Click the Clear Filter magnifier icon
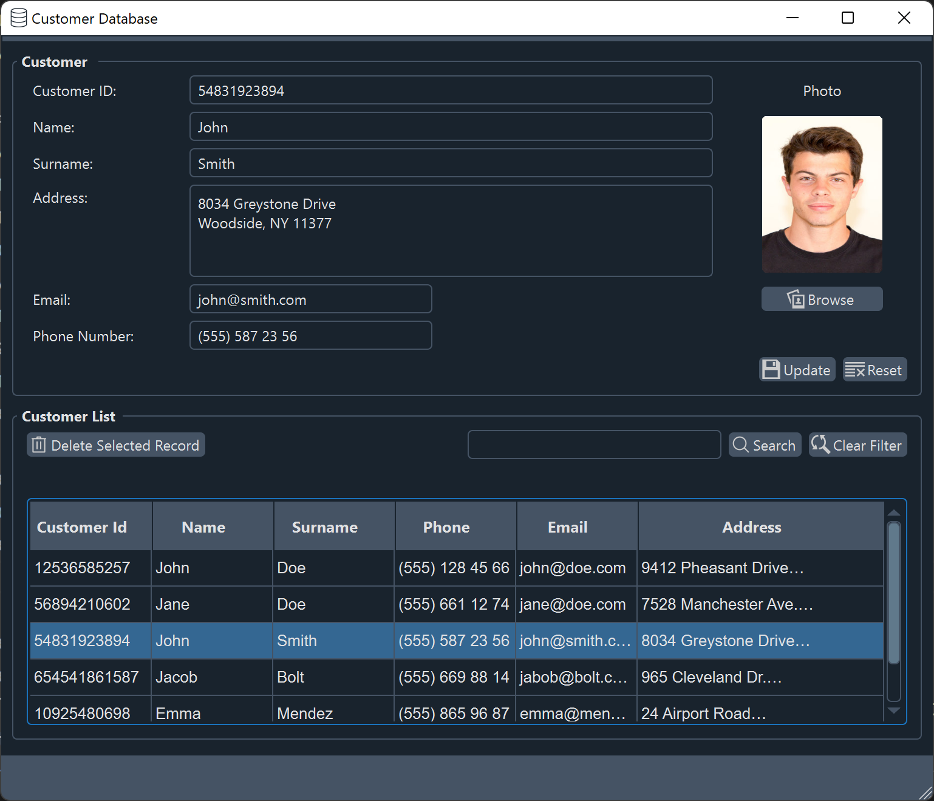 820,445
